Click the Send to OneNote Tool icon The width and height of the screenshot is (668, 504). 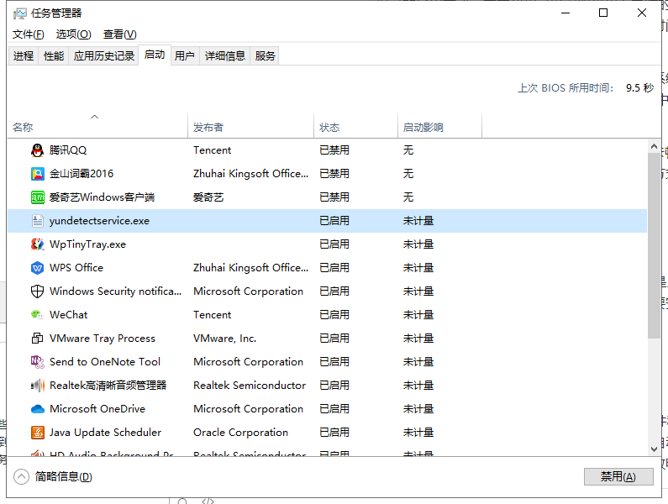[x=38, y=362]
